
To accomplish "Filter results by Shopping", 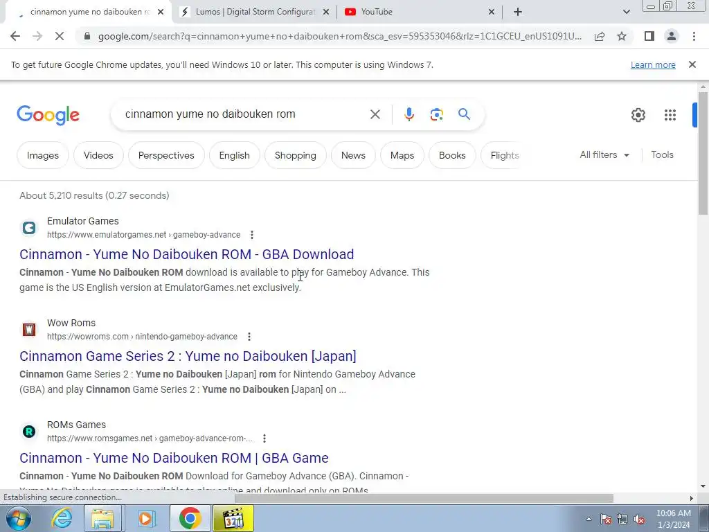I will point(295,155).
